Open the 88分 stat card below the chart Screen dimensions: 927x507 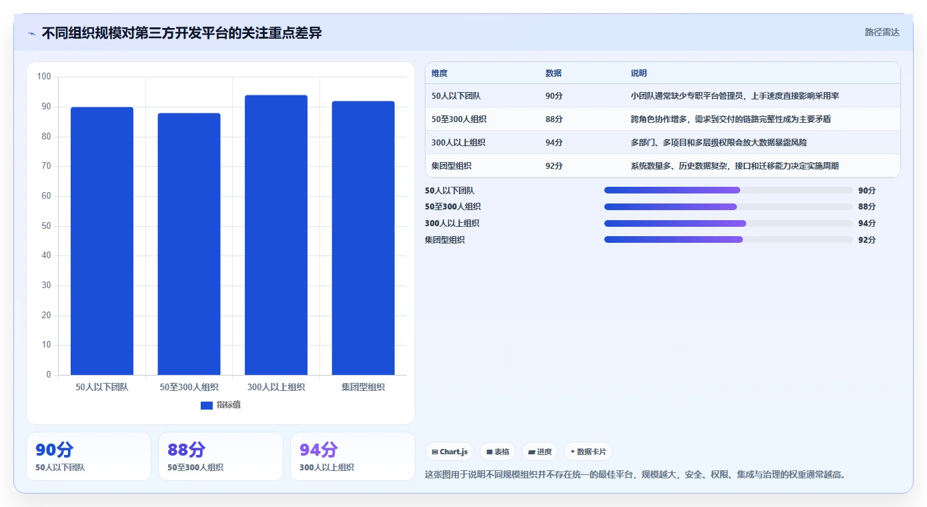[221, 456]
